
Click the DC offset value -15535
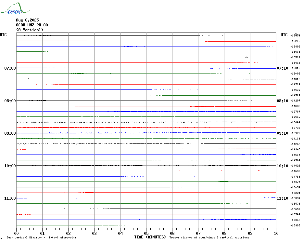tap(295, 204)
